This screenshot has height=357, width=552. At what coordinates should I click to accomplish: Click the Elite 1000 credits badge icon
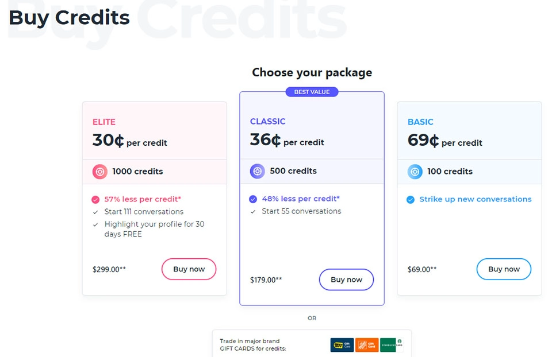tap(99, 172)
